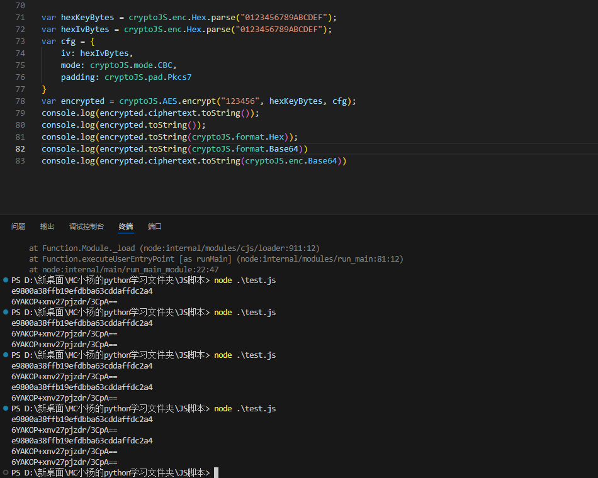Image resolution: width=598 pixels, height=478 pixels.
Task: Click Pkcs7 in the padding line
Action: (x=178, y=77)
